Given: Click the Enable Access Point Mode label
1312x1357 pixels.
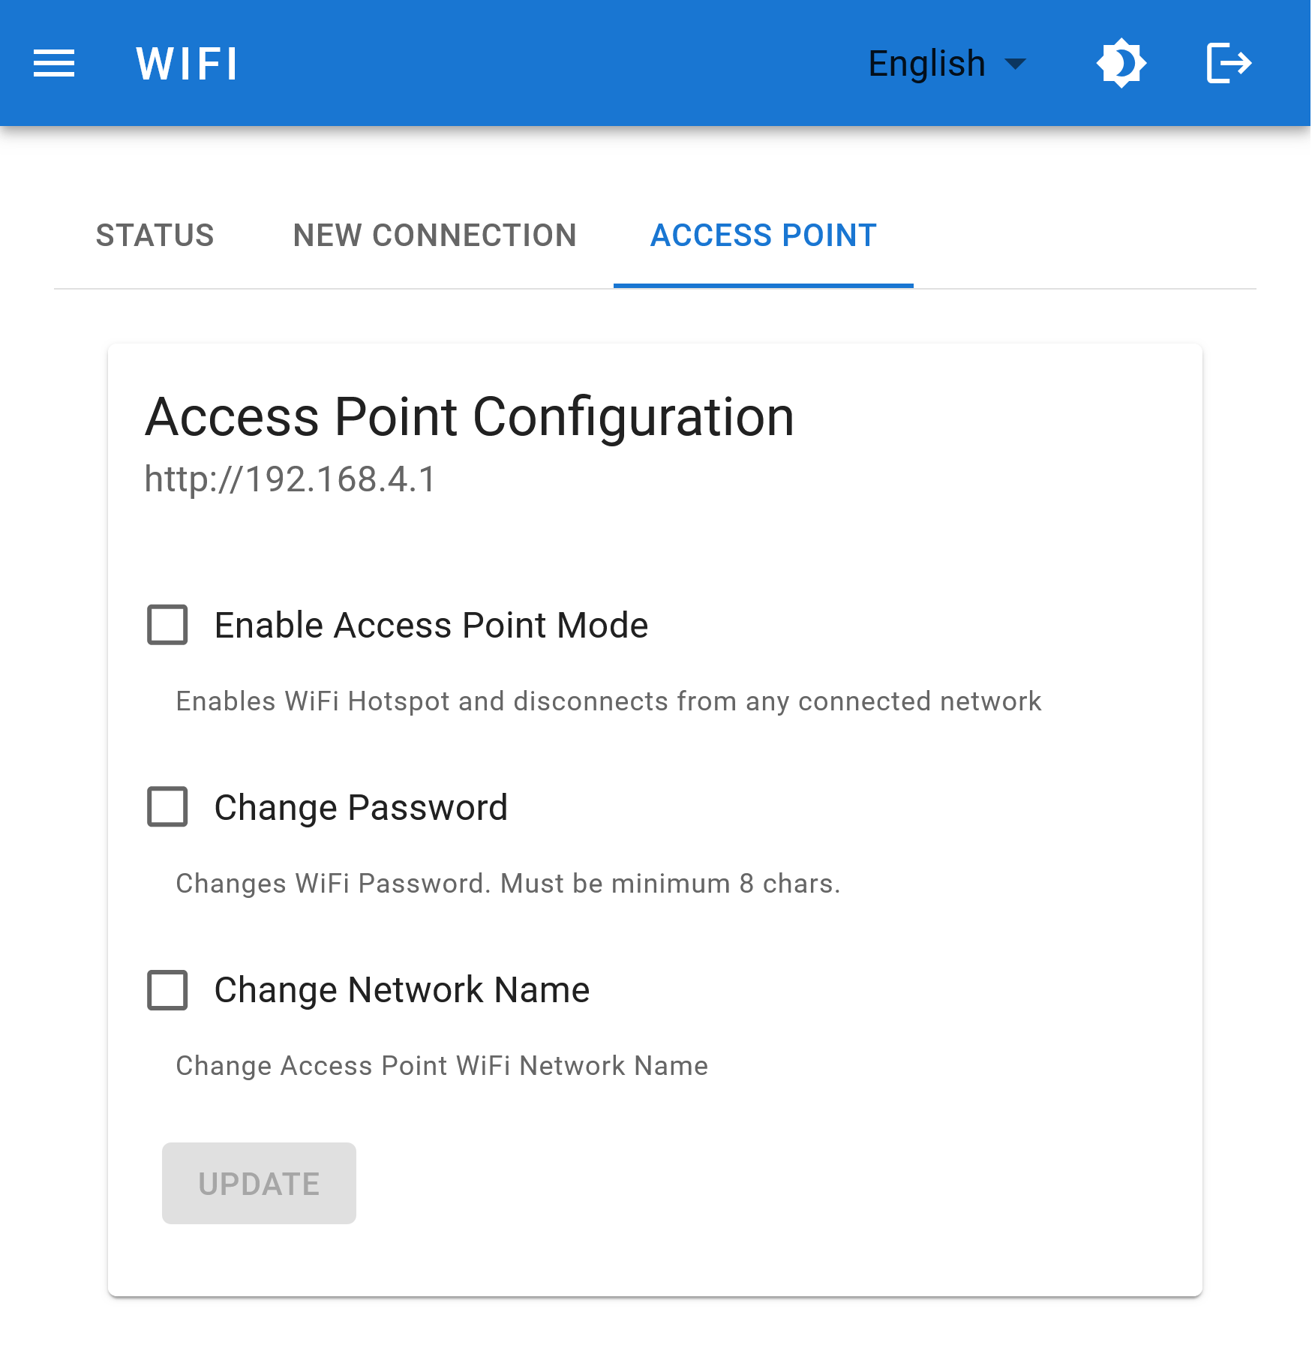Looking at the screenshot, I should 431,625.
